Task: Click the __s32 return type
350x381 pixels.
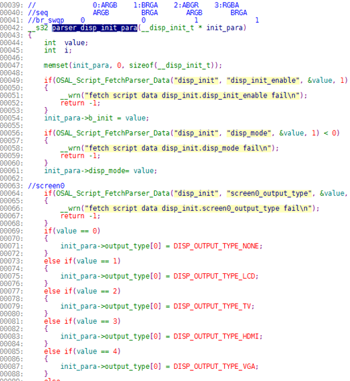Action: (x=38, y=28)
